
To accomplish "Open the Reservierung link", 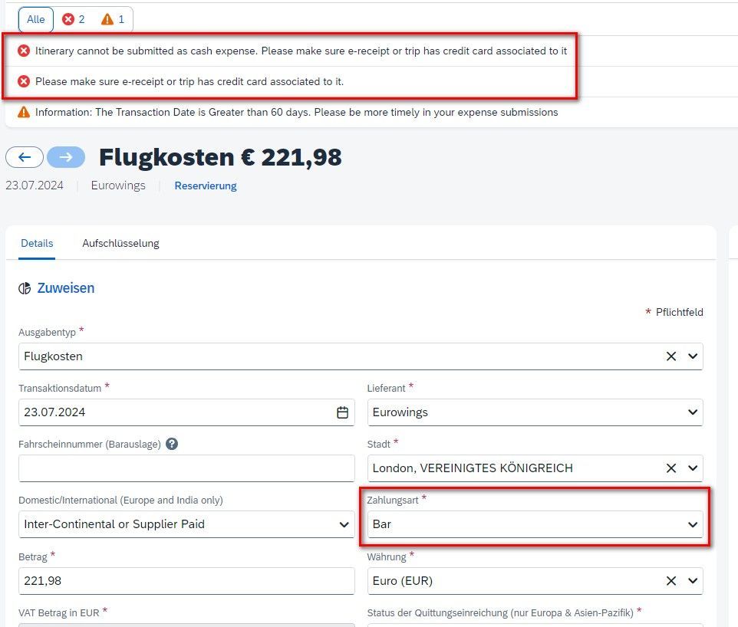I will coord(205,185).
